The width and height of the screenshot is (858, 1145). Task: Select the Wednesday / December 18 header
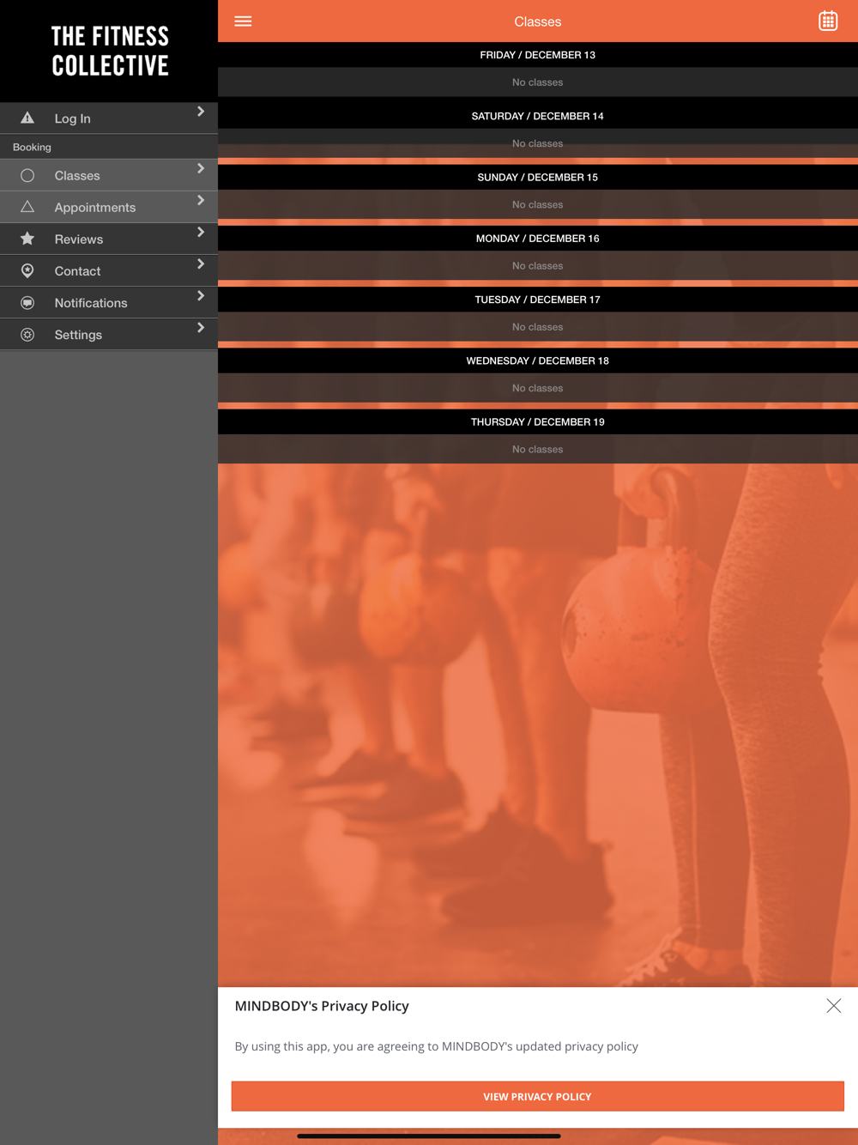tap(538, 360)
